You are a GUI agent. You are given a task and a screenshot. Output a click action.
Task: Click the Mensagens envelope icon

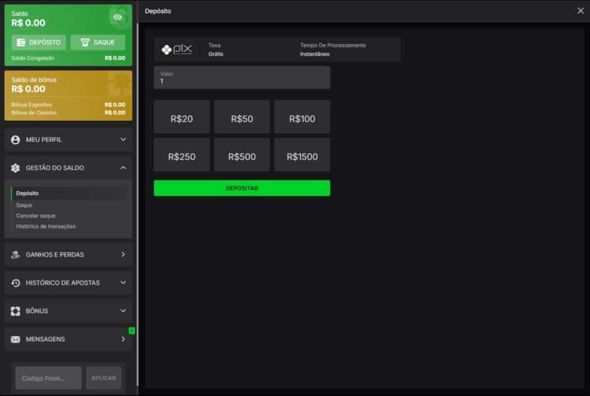coord(16,339)
